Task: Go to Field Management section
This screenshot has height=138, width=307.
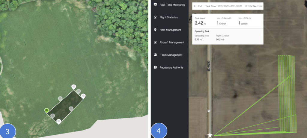Action: click(170, 30)
